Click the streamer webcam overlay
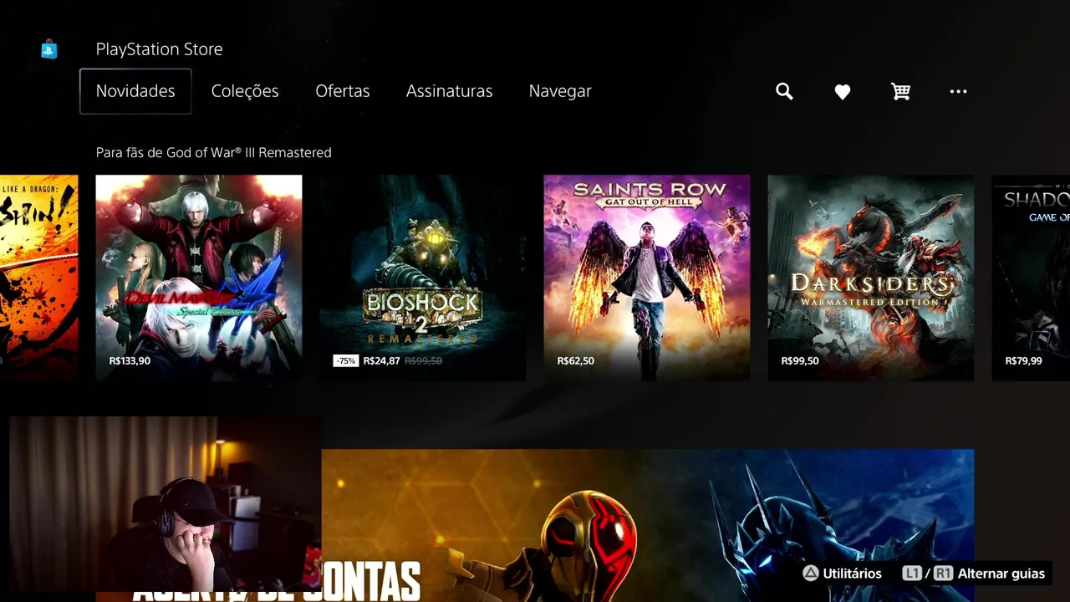1070x602 pixels. (x=165, y=504)
